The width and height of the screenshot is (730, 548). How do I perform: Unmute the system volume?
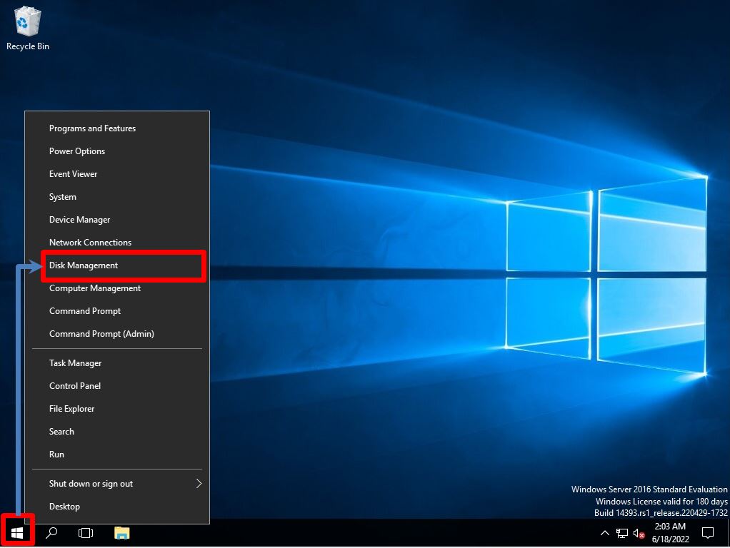(638, 532)
